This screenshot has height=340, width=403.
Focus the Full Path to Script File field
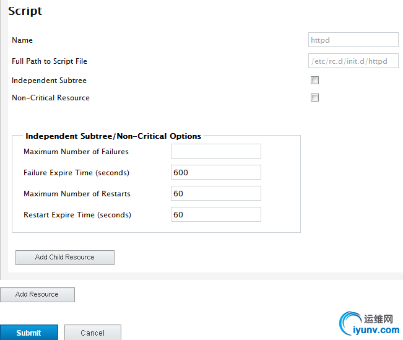(353, 61)
